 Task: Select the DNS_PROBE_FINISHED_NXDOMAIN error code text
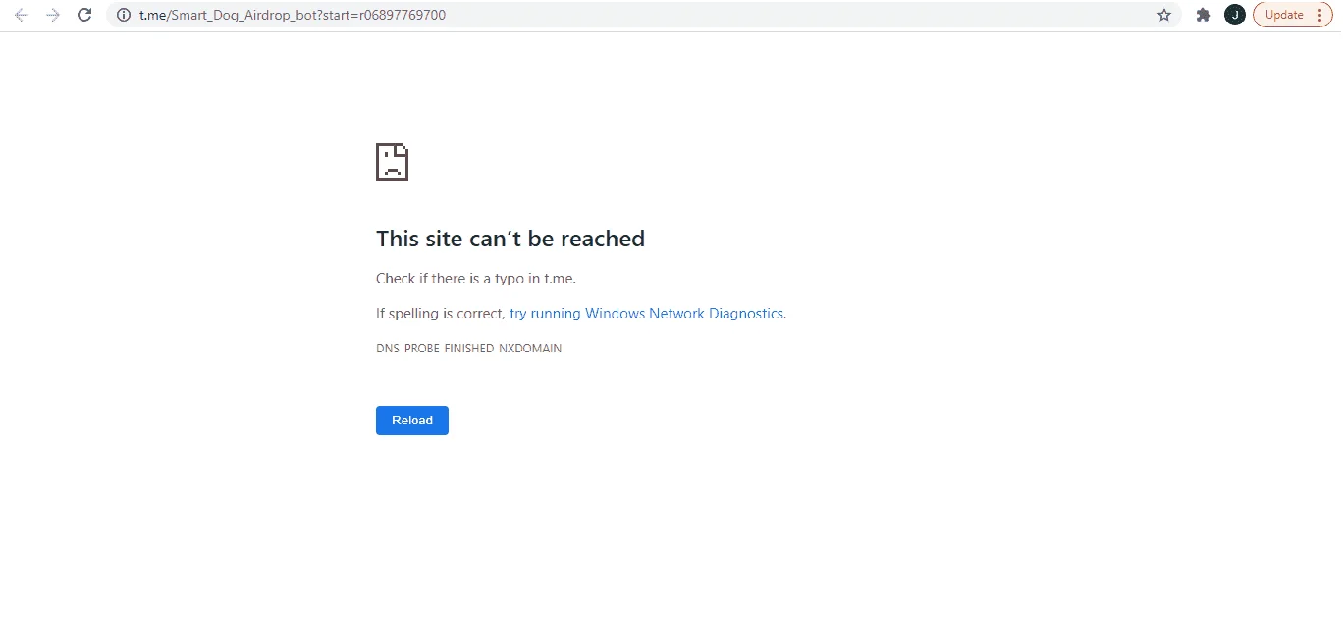469,348
